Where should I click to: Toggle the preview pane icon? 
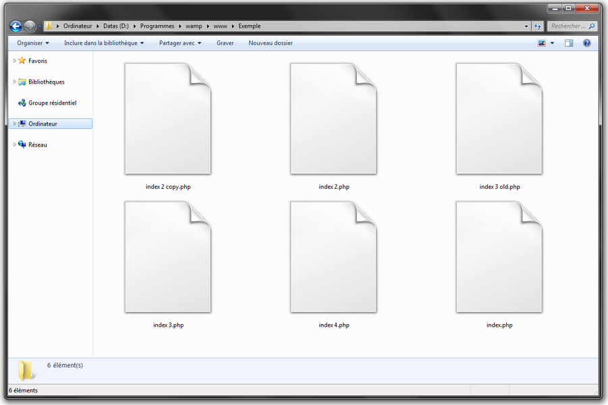click(569, 43)
